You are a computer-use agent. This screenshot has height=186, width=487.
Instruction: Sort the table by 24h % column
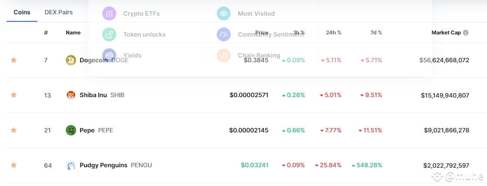tap(333, 33)
